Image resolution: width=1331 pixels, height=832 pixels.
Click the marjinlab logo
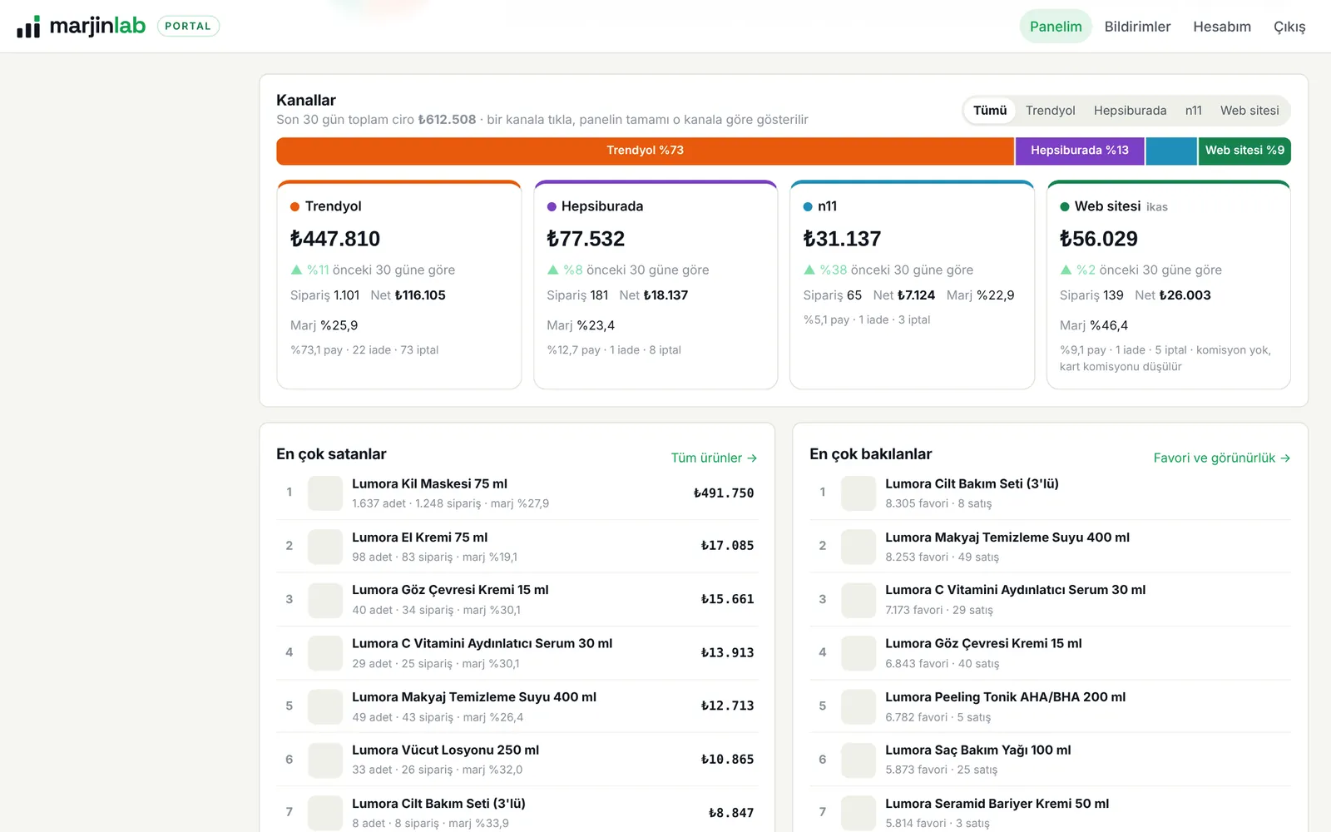click(x=81, y=27)
